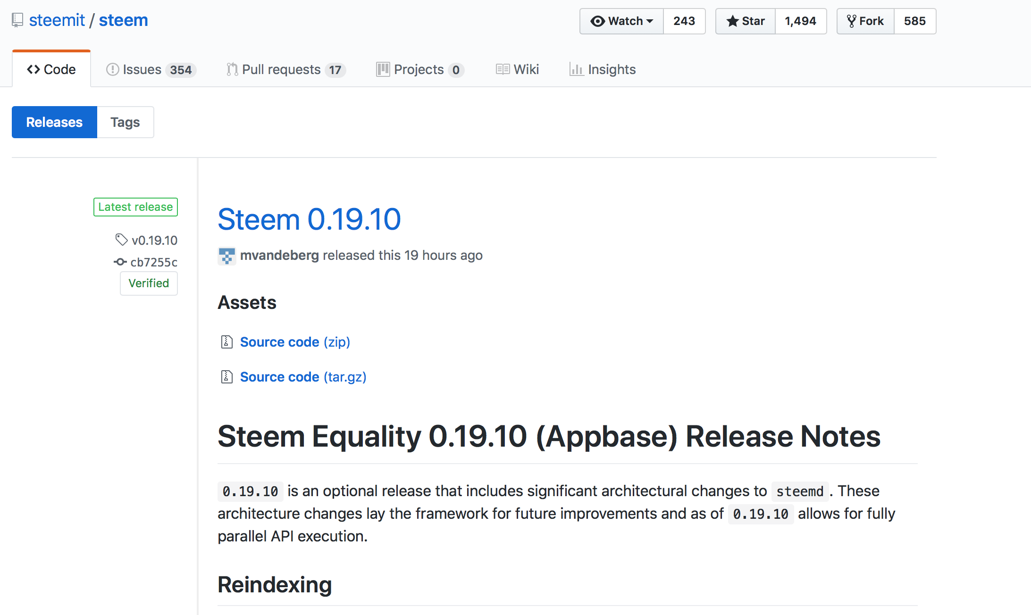
Task: Open the steem repository link
Action: tap(123, 20)
